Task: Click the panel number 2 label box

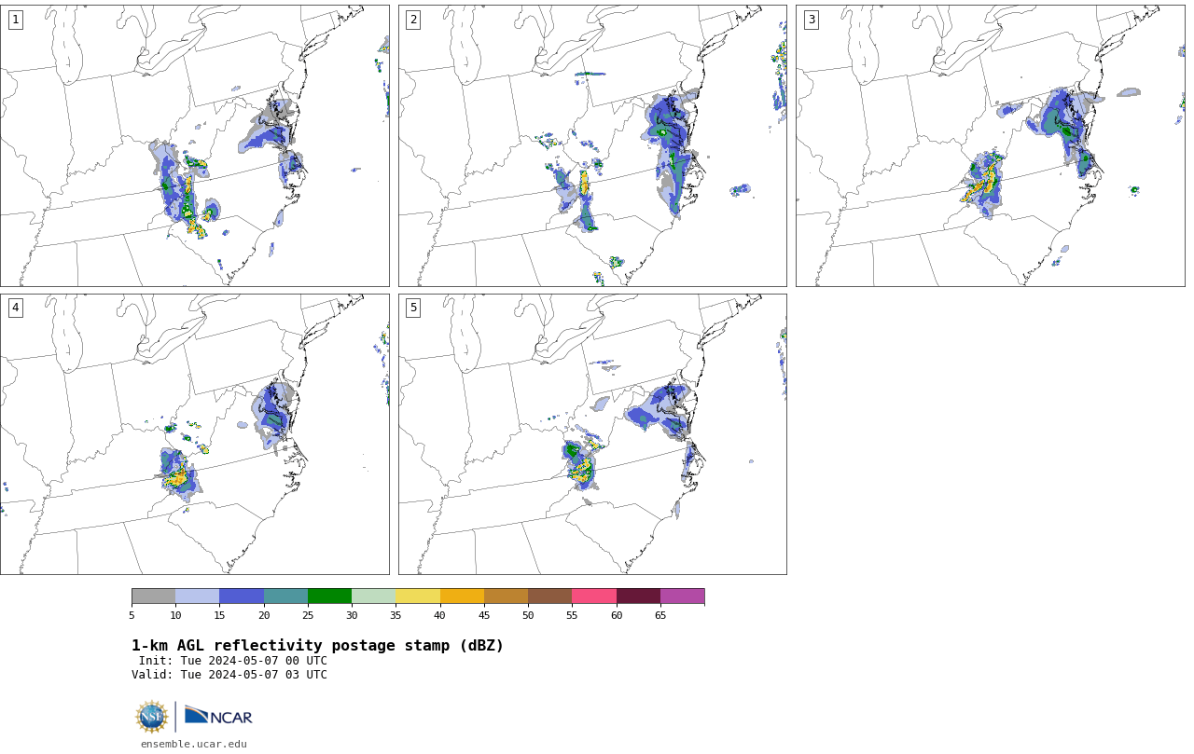Action: coord(413,20)
